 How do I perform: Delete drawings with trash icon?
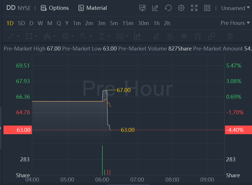click(x=230, y=36)
